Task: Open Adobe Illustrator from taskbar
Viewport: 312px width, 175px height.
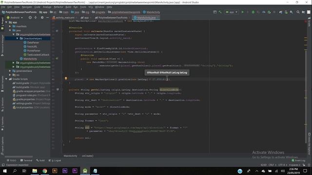Action: 55,171
